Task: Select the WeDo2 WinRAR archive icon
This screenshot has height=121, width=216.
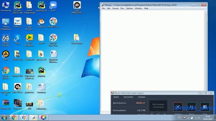Action: pyautogui.click(x=6, y=105)
